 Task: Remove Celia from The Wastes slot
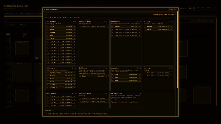(x=74, y=26)
